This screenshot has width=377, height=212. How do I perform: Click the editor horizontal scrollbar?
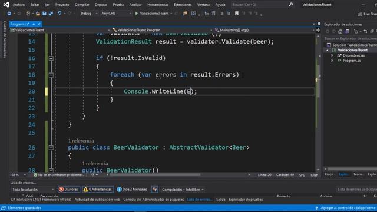155,175
